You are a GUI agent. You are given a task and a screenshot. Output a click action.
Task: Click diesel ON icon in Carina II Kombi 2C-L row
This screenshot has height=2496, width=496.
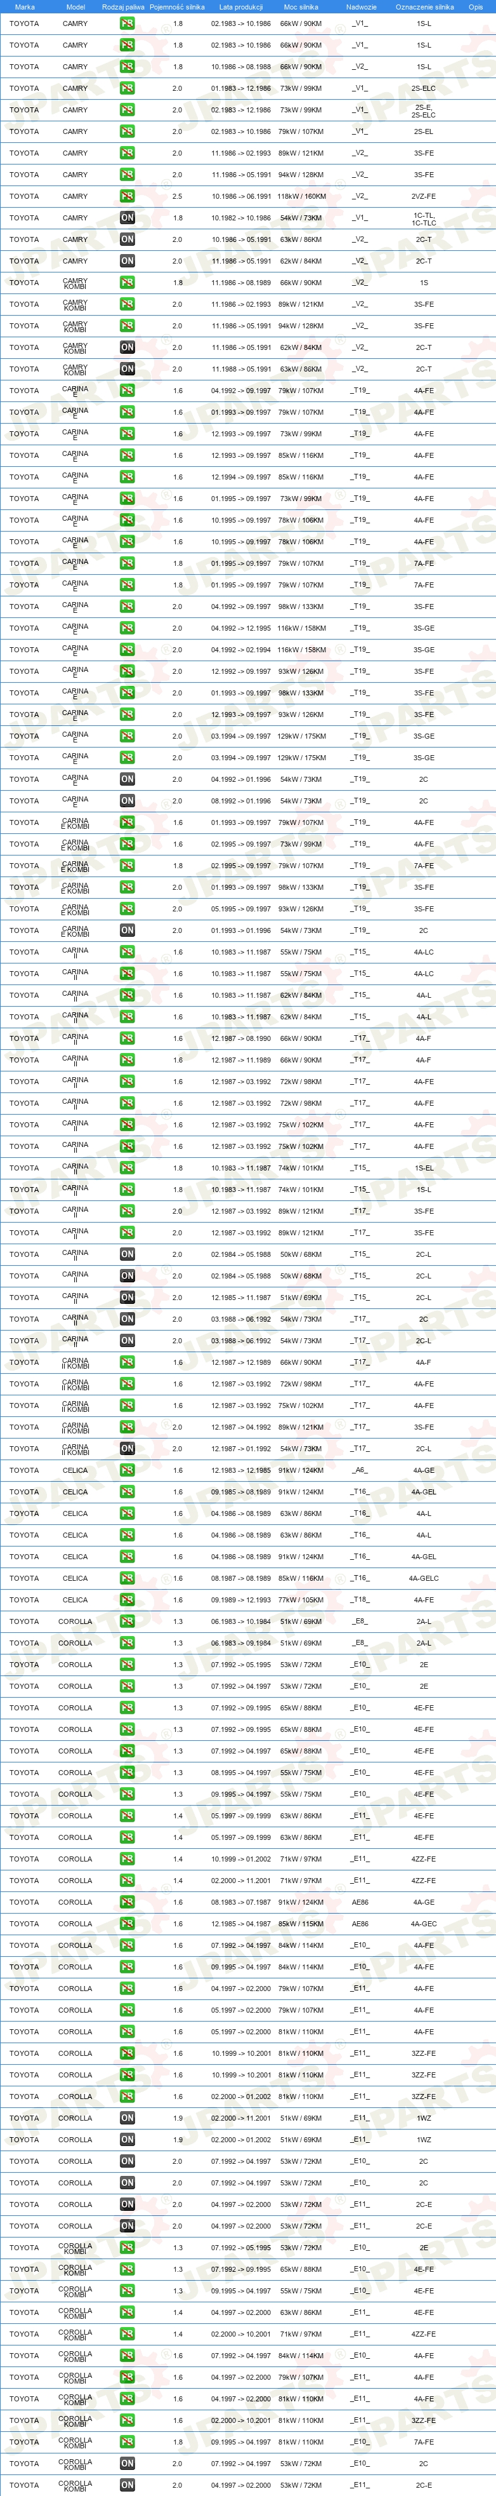127,1449
